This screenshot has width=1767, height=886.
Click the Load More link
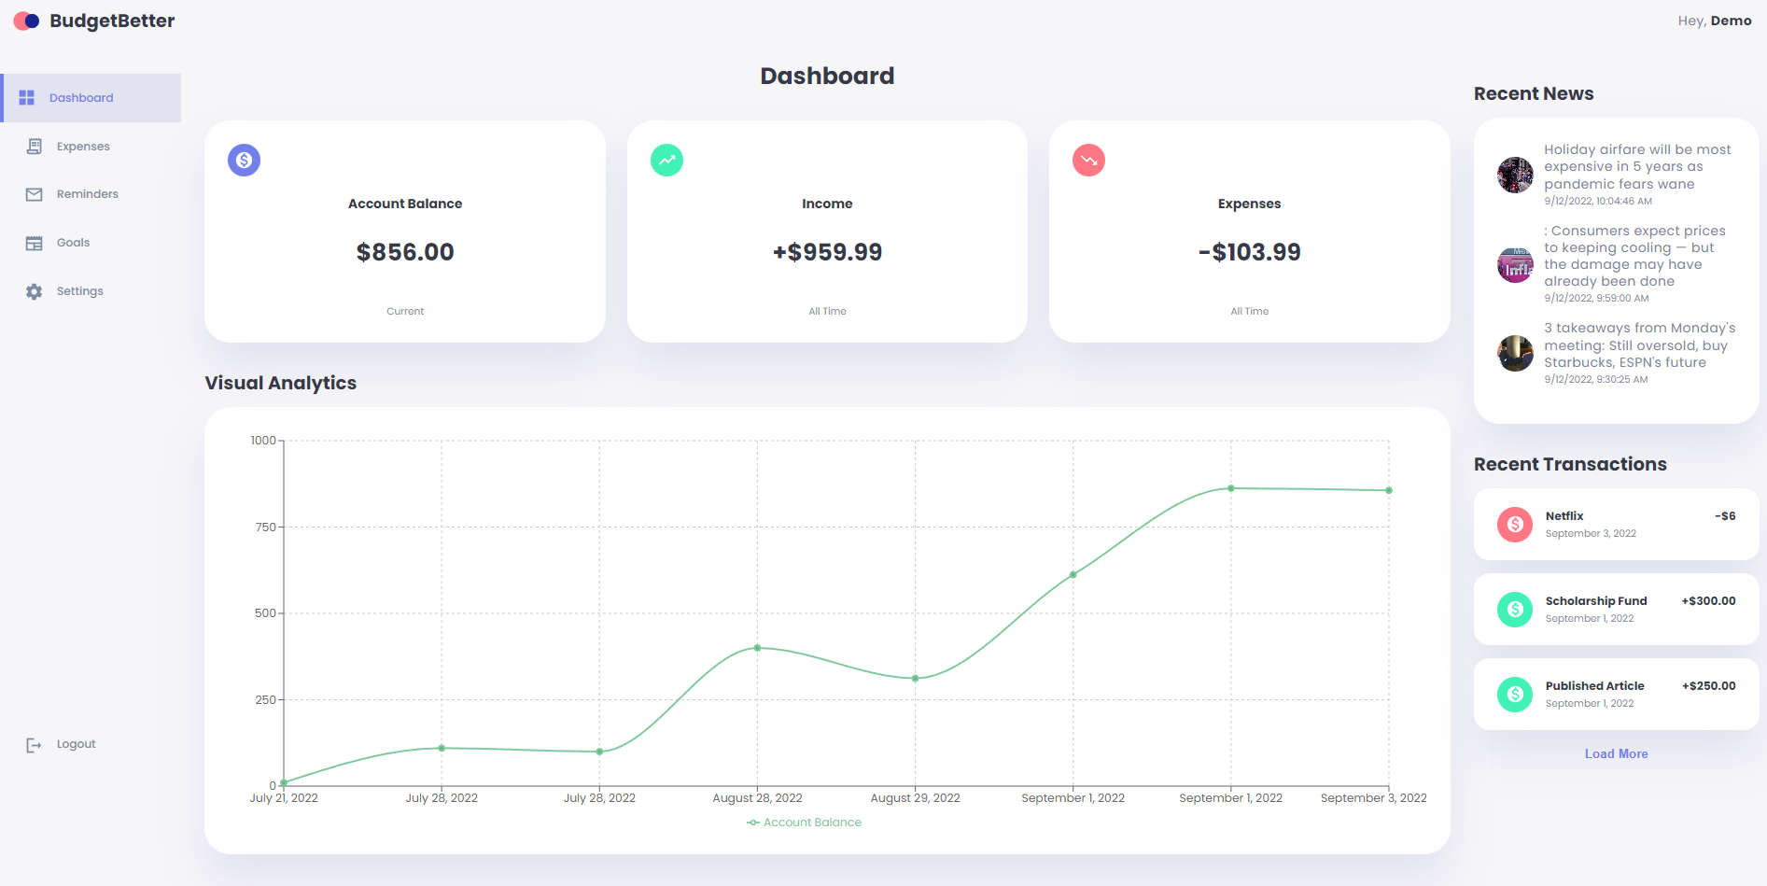1616,753
